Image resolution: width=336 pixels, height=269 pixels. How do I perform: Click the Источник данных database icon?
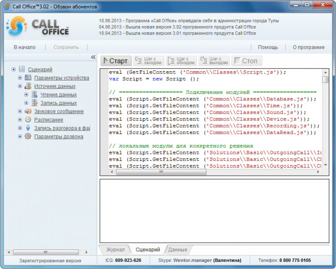28,86
